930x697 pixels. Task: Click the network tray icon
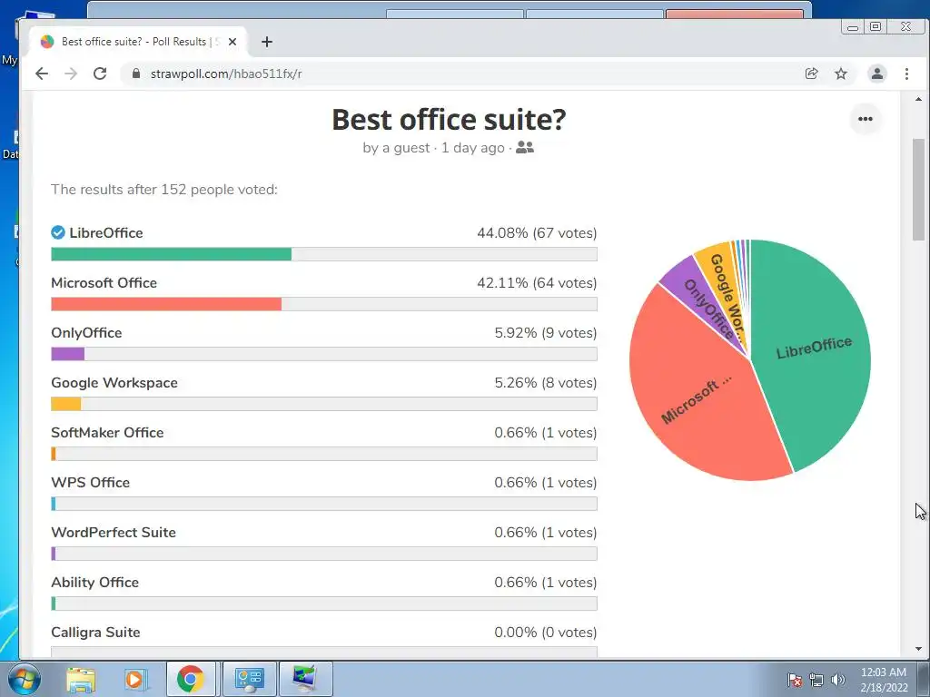click(x=816, y=680)
